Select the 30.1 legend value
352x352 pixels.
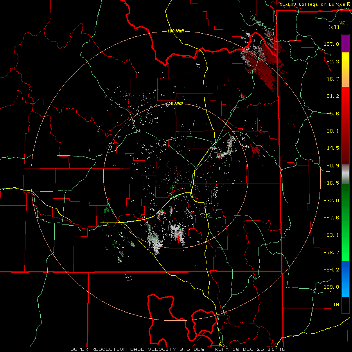(x=333, y=131)
